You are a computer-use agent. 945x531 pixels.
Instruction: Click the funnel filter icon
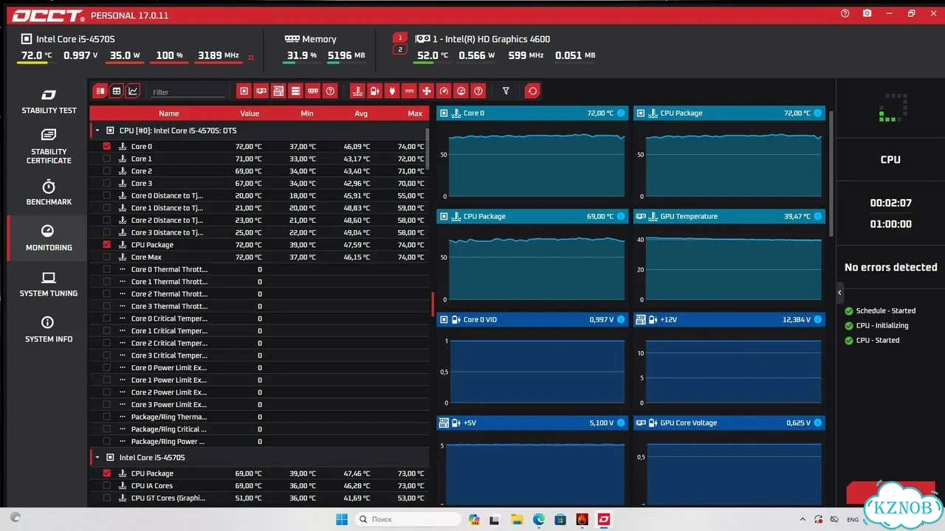(506, 91)
